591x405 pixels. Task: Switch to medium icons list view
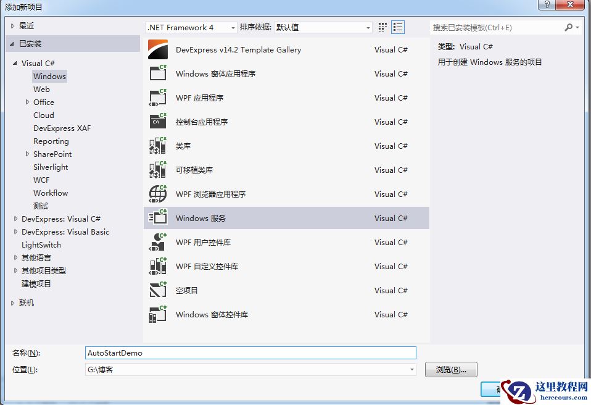pyautogui.click(x=398, y=27)
